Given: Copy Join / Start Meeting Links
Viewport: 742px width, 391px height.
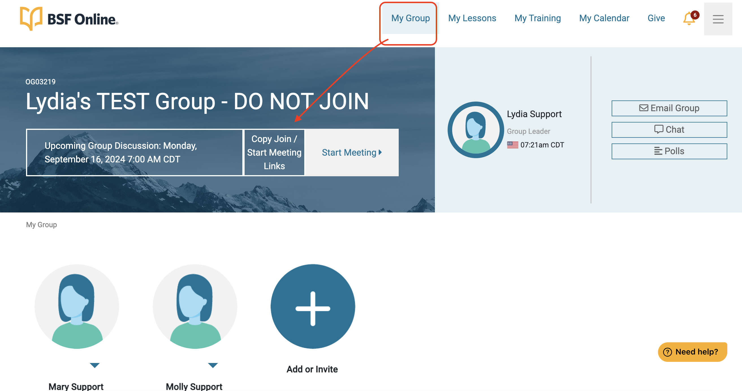Looking at the screenshot, I should point(274,152).
